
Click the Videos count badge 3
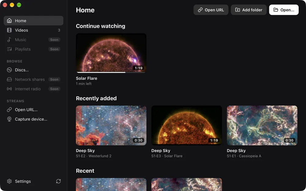tap(59, 30)
